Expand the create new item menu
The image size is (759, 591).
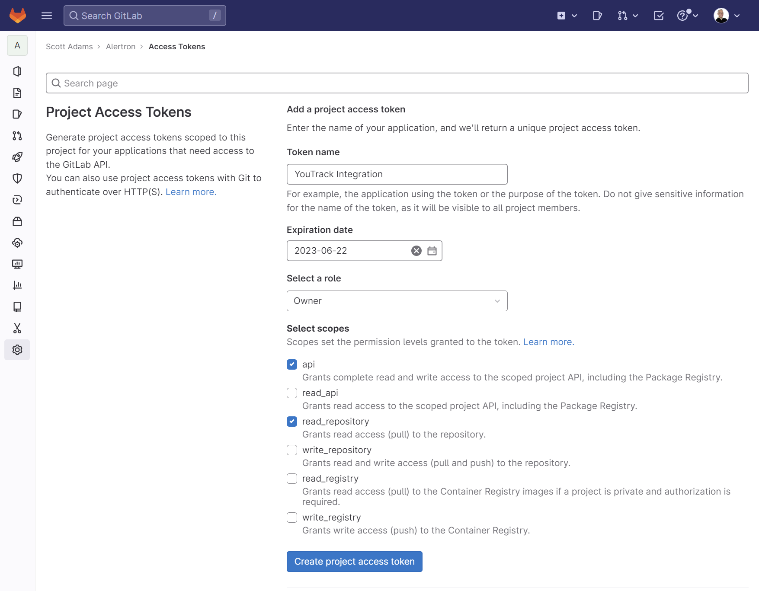[x=567, y=16]
